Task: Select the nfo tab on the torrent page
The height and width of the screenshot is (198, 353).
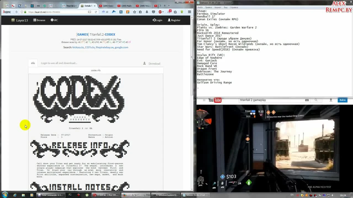Action: click(33, 63)
